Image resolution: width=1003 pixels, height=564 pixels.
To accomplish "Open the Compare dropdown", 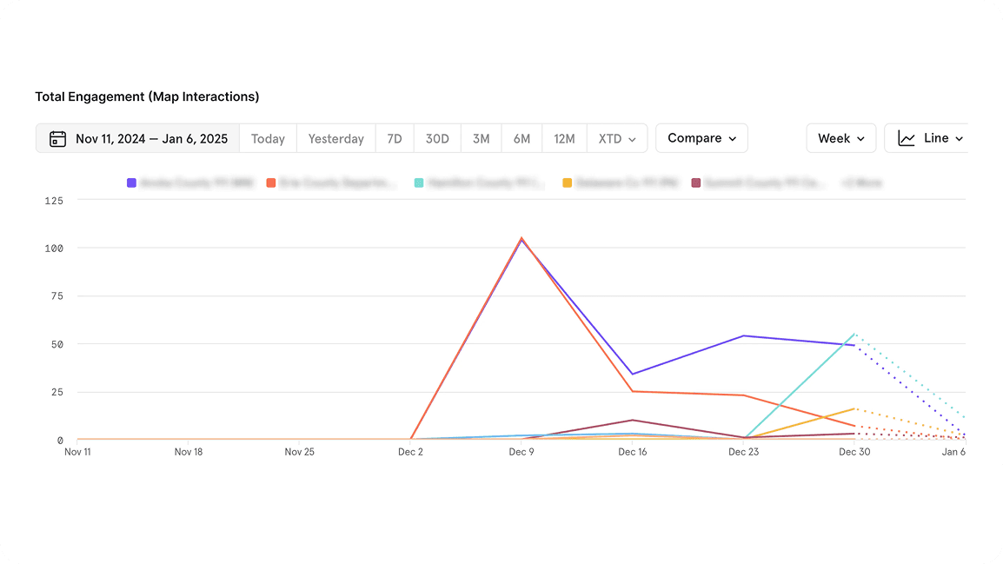I will pyautogui.click(x=701, y=138).
